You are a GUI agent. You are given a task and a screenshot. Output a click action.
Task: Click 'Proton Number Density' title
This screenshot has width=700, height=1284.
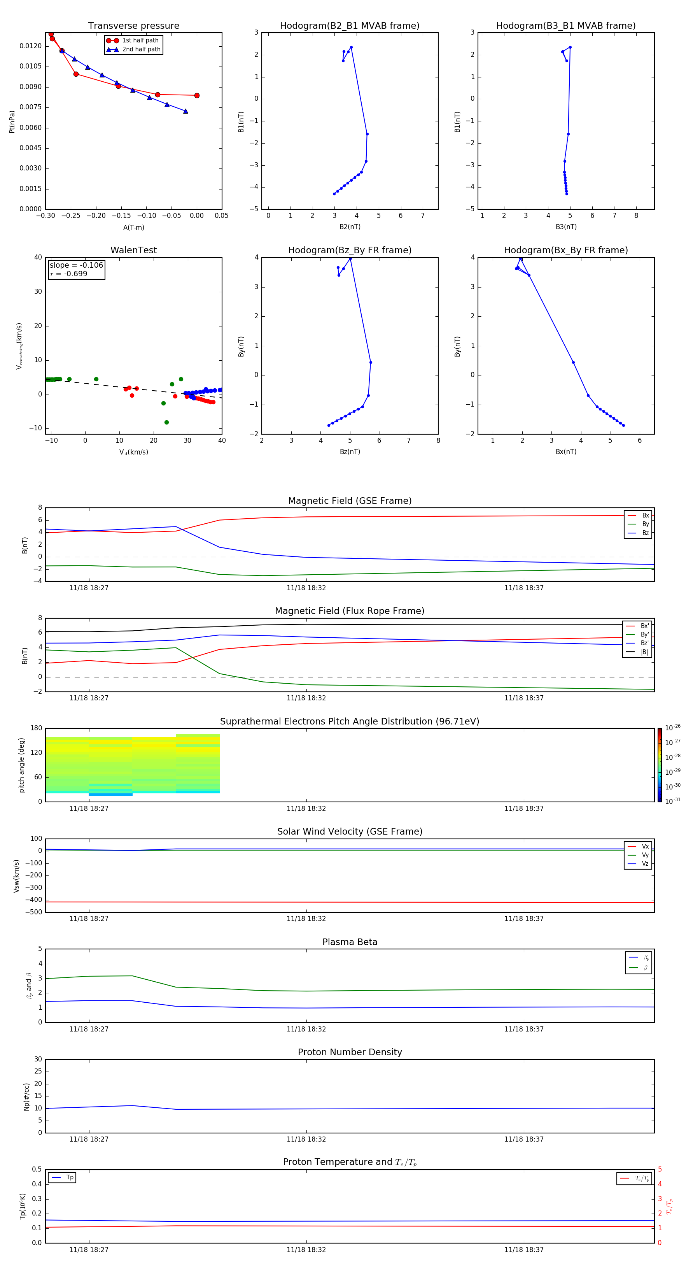[350, 1052]
